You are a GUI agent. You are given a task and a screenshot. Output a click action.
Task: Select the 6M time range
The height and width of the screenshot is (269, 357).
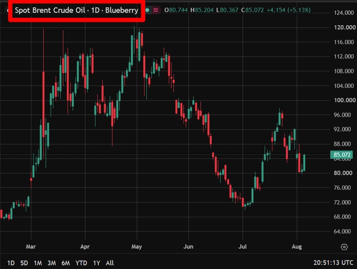[x=66, y=263]
